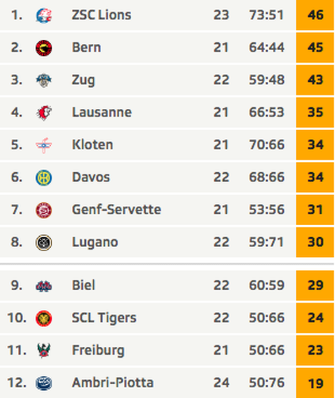Click the orange 46 points cell
335x398 pixels.
(315, 15)
